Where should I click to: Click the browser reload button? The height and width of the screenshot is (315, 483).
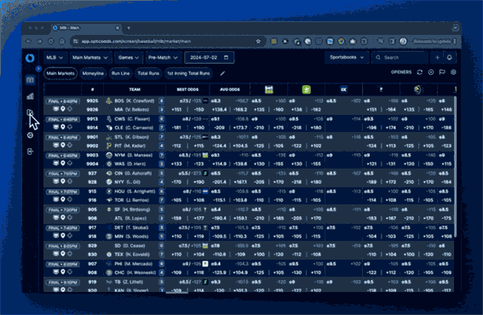tap(51, 41)
